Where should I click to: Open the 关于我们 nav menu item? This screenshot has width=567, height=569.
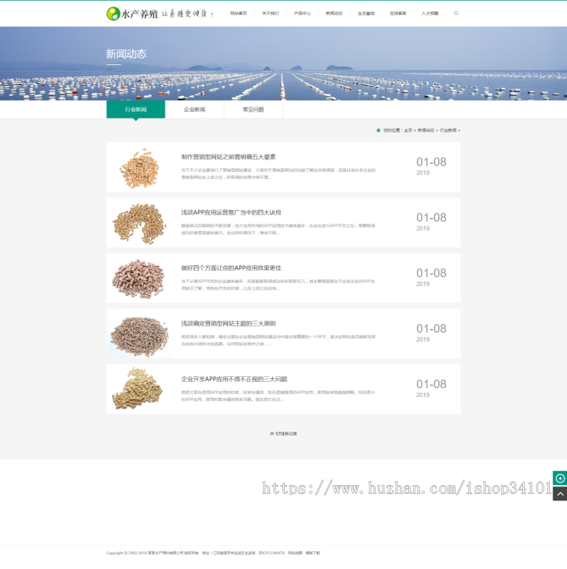[270, 13]
